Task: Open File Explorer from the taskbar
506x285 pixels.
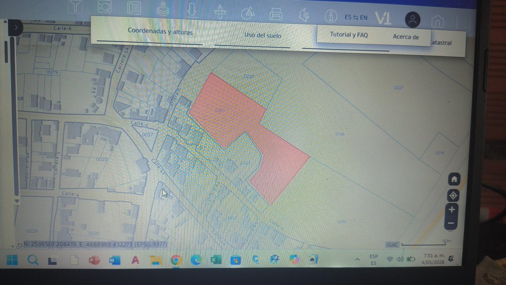Action: (156, 261)
